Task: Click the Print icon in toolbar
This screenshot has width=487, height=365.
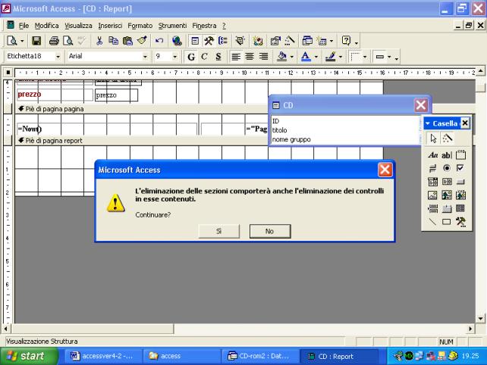Action: pos(54,41)
